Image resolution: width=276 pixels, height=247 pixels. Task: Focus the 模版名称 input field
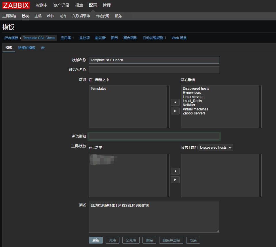coord(154,60)
